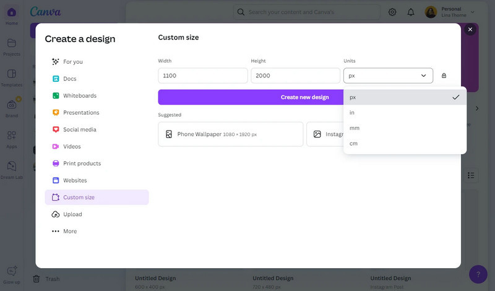Open the notifications bell icon

click(x=411, y=12)
